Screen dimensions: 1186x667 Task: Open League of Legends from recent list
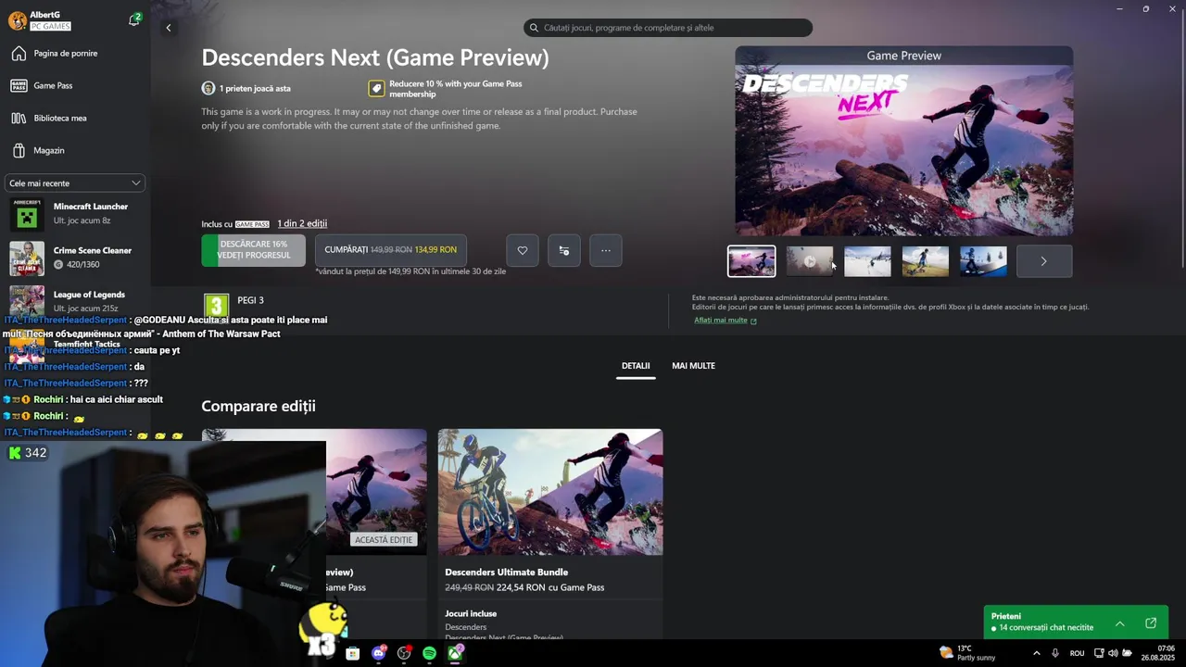click(74, 301)
